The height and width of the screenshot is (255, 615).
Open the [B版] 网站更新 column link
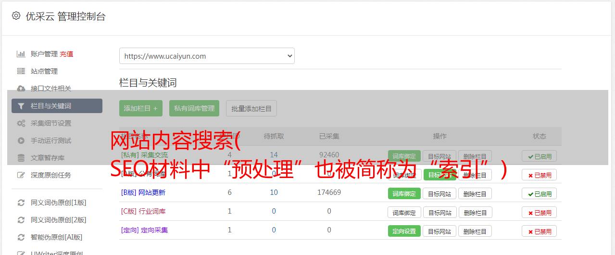pos(143,192)
